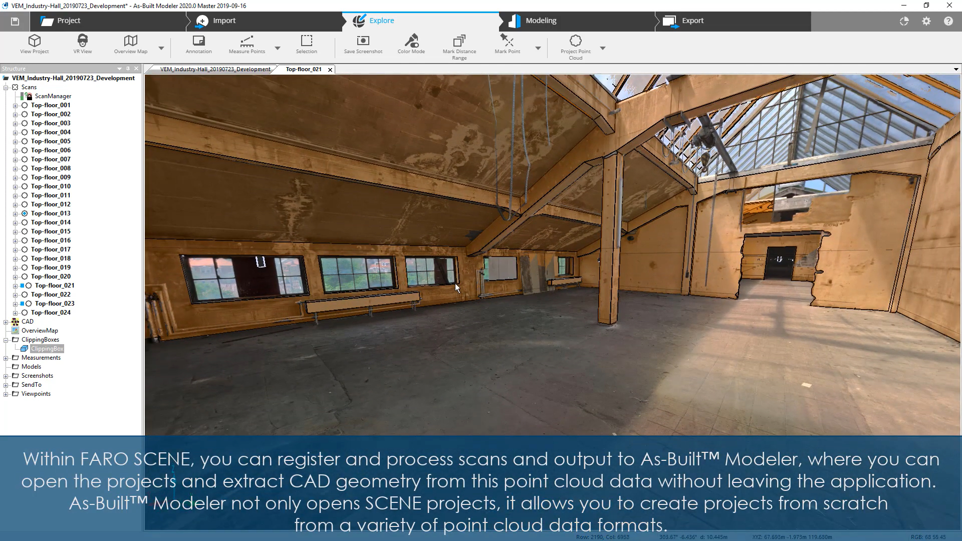
Task: Toggle loaded state circle of Top-floor_002
Action: click(24, 114)
